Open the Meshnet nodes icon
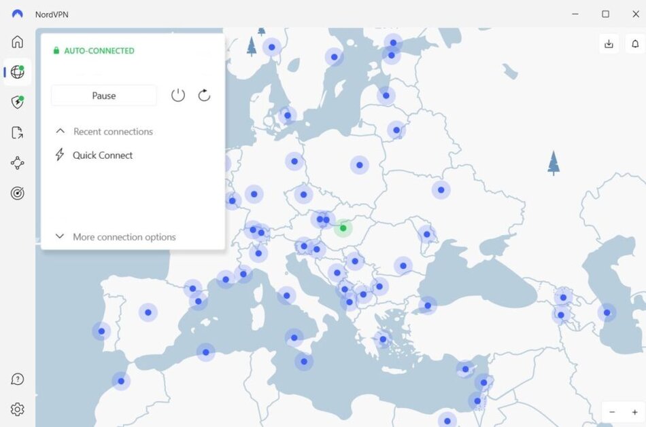 [x=17, y=163]
